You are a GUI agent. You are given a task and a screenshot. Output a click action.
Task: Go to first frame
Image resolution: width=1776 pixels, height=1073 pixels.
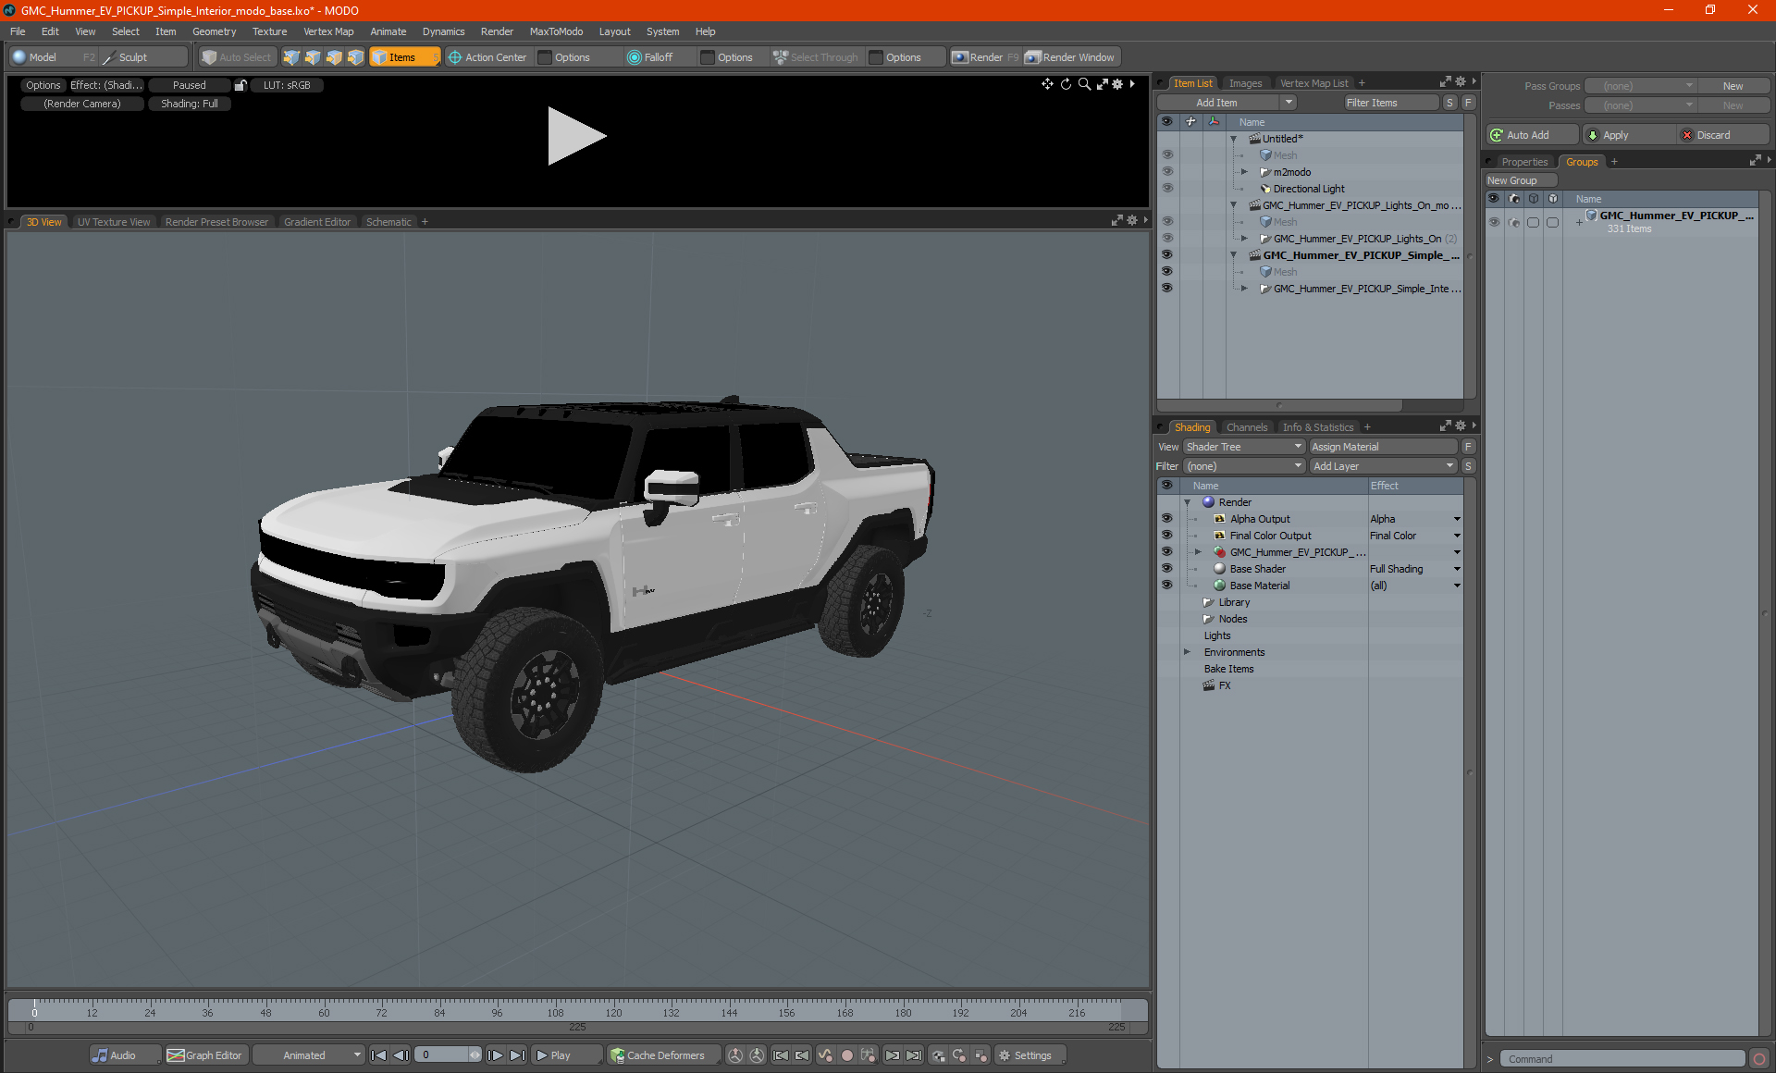pos(378,1055)
